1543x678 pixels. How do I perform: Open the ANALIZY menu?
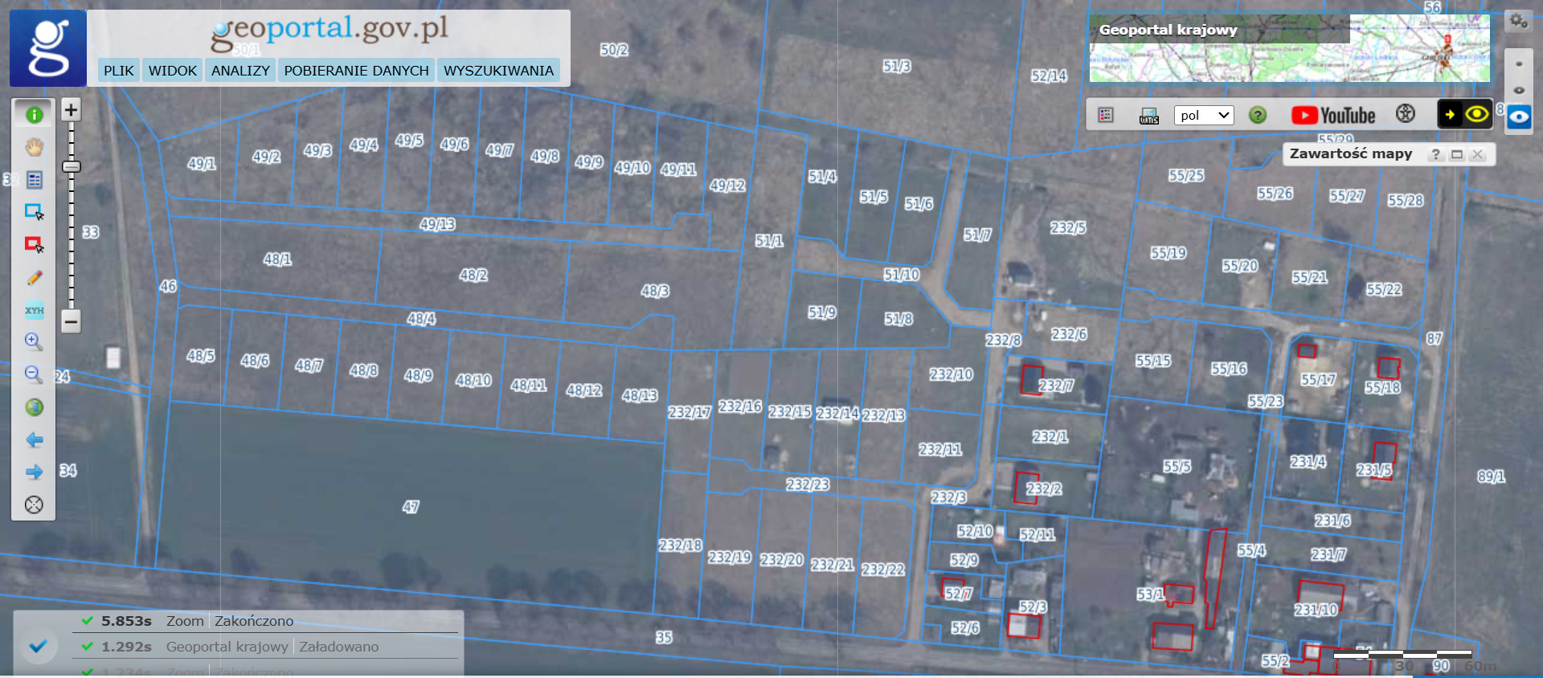[240, 71]
